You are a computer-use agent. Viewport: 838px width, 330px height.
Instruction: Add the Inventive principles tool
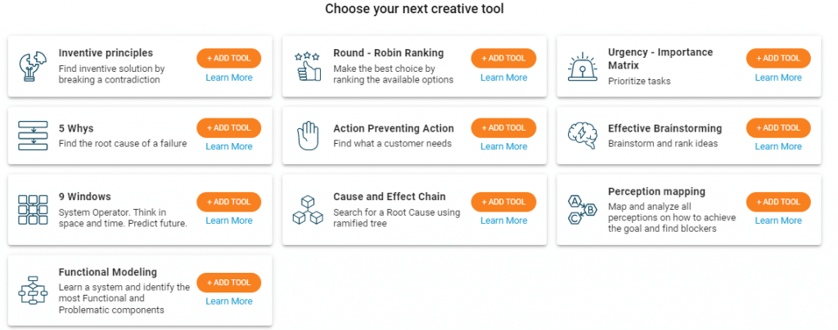point(229,58)
